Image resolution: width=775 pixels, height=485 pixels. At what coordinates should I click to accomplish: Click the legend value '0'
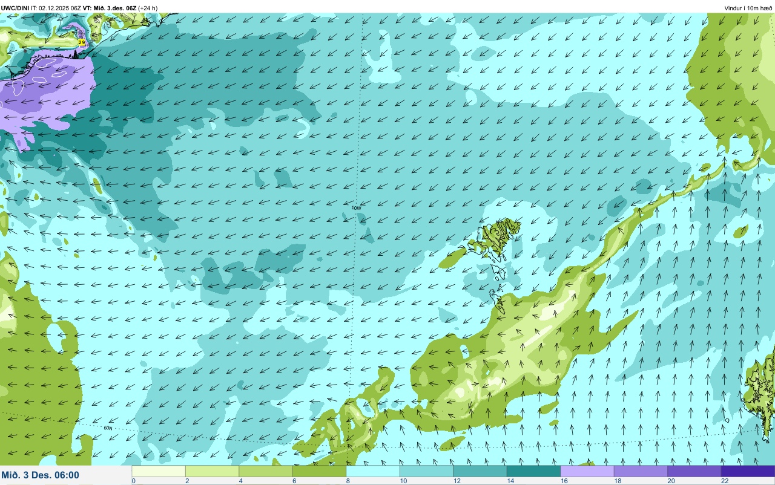click(133, 481)
